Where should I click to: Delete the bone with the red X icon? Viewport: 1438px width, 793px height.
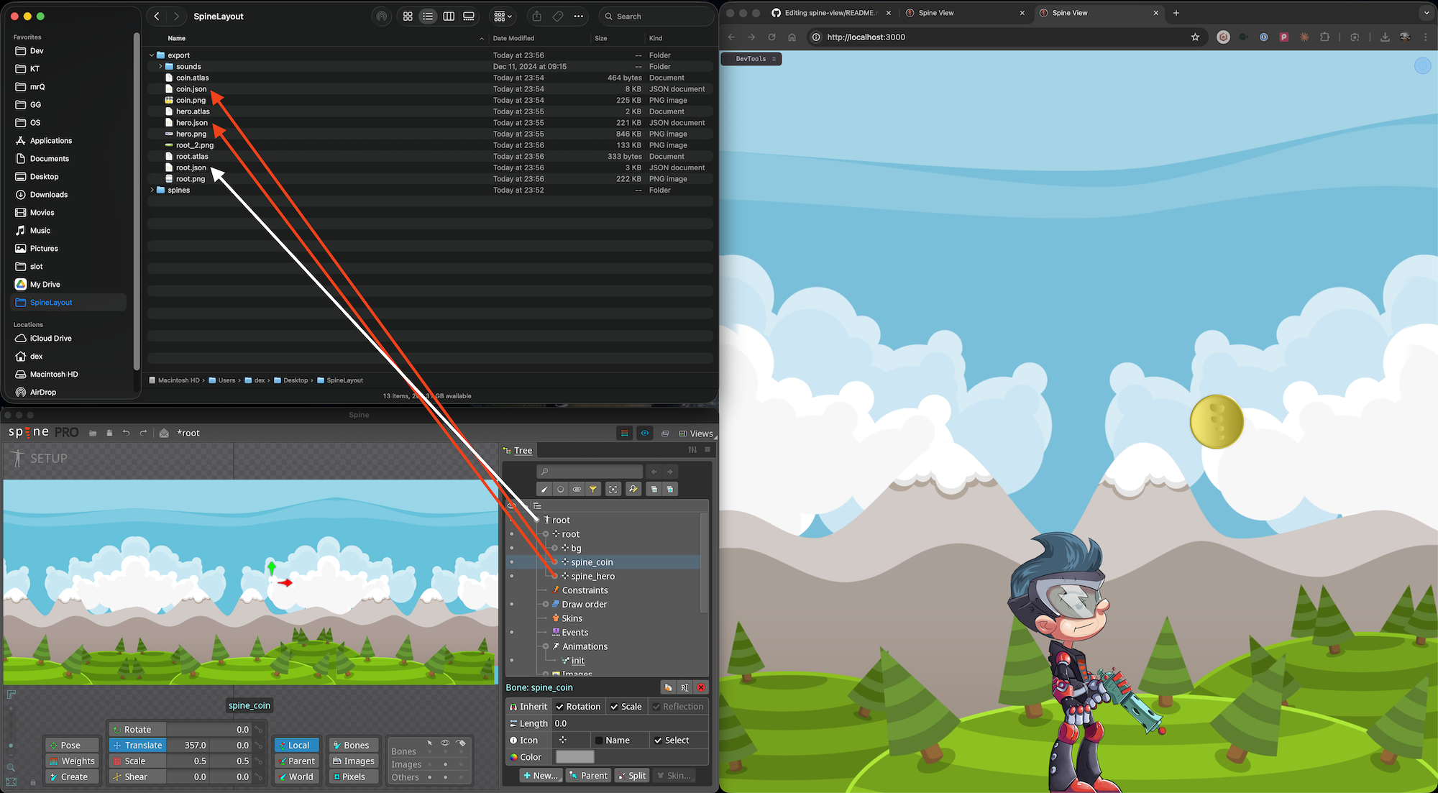(x=701, y=687)
